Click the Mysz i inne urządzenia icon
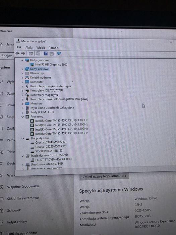Viewport: 176px width, 235px height. tap(27, 108)
